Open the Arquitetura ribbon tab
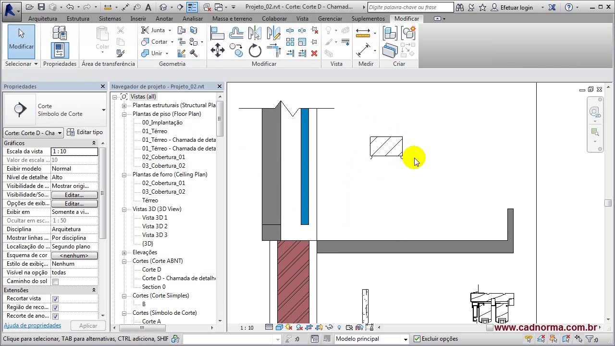615x346 pixels. (43, 19)
